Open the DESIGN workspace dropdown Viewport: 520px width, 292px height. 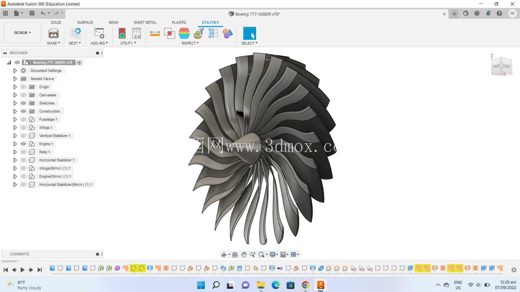pos(23,33)
